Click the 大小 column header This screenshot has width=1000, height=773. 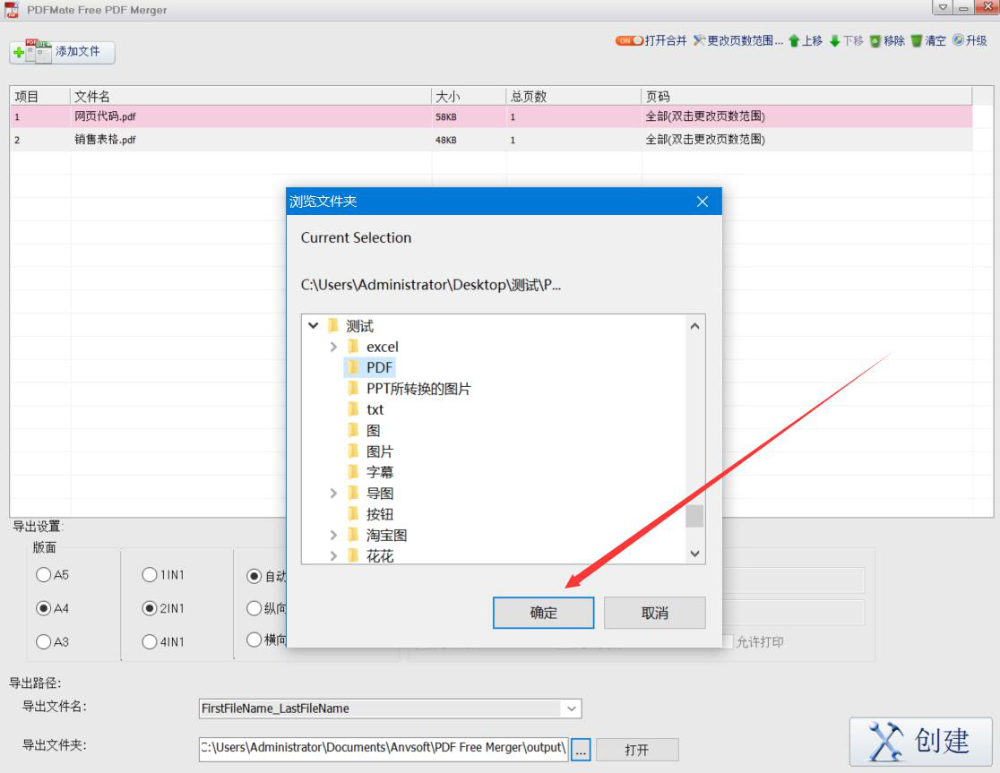[x=470, y=96]
